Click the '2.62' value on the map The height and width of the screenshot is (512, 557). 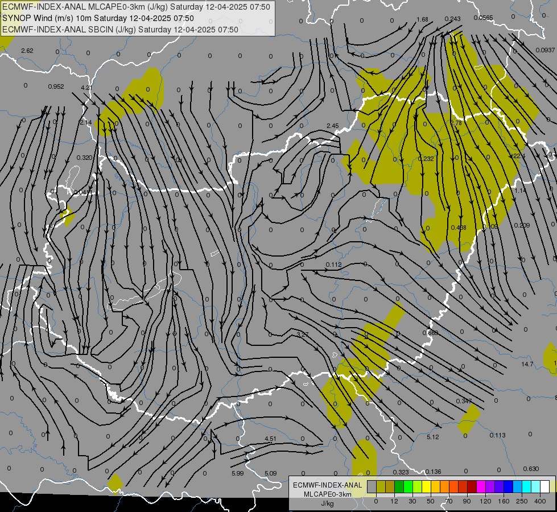tap(27, 51)
